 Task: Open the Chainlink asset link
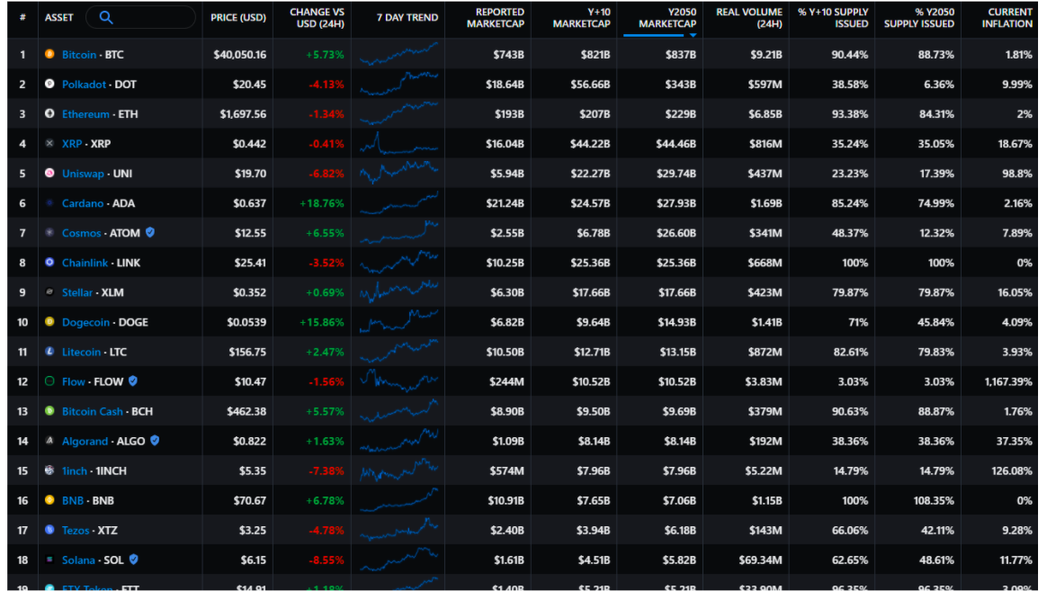[x=86, y=263]
